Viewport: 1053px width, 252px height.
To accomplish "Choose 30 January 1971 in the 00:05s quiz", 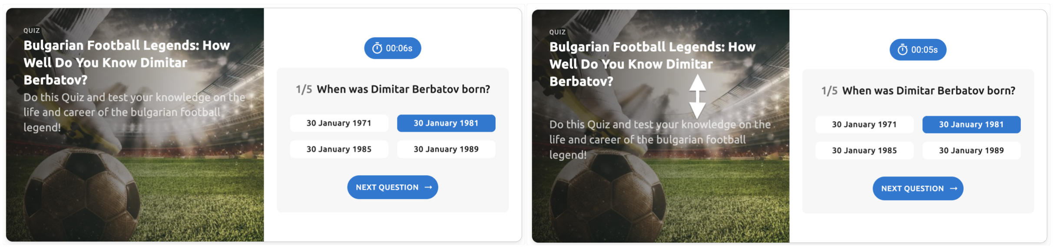I will tap(864, 125).
